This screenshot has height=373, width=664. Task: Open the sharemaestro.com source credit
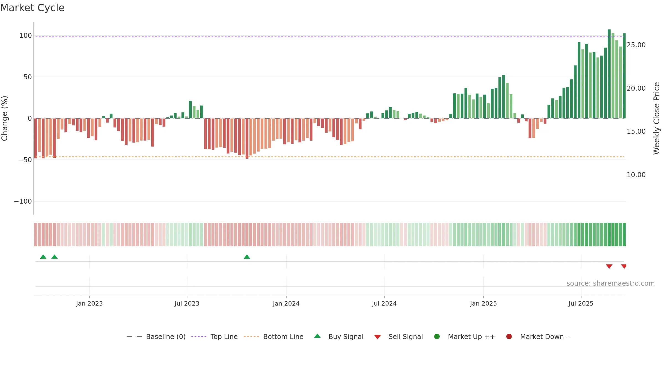pos(611,283)
